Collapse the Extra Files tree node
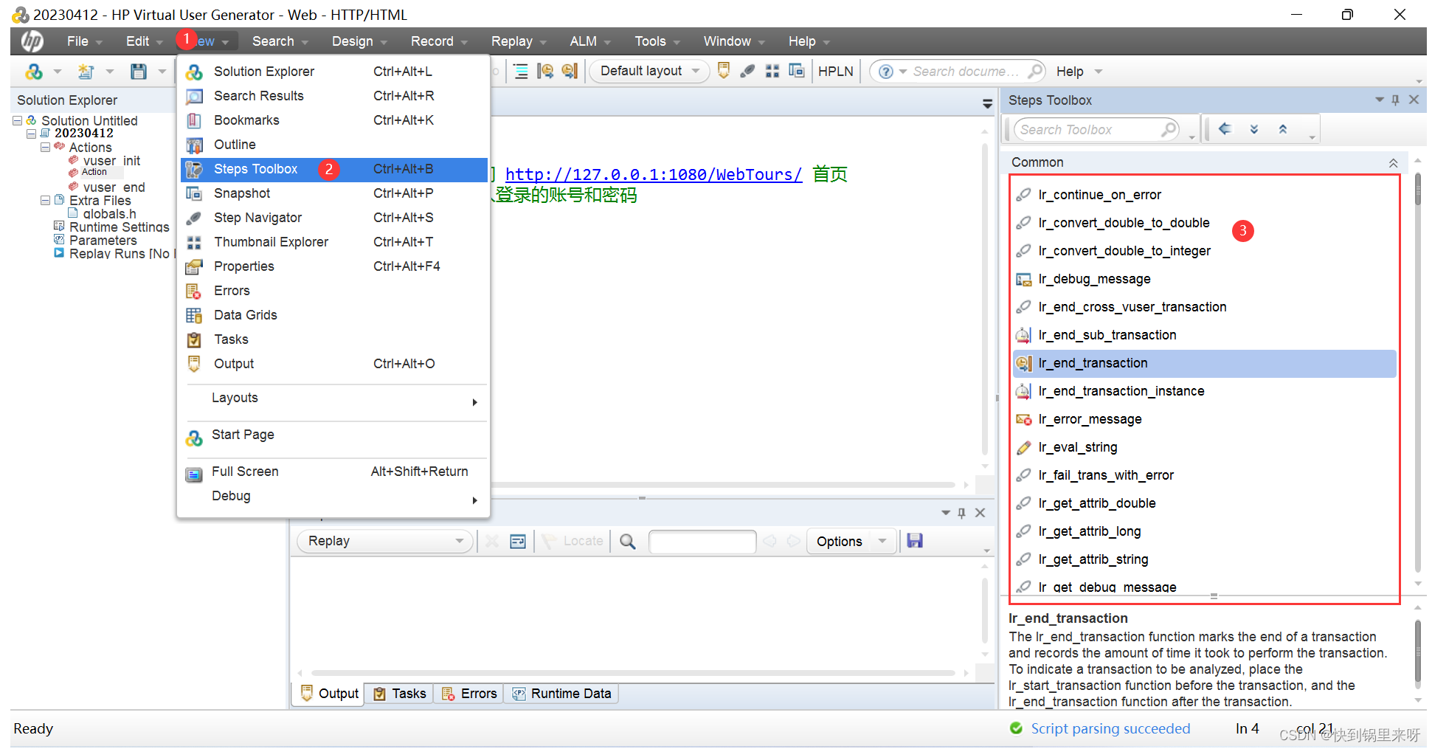The height and width of the screenshot is (749, 1432). pyautogui.click(x=45, y=200)
